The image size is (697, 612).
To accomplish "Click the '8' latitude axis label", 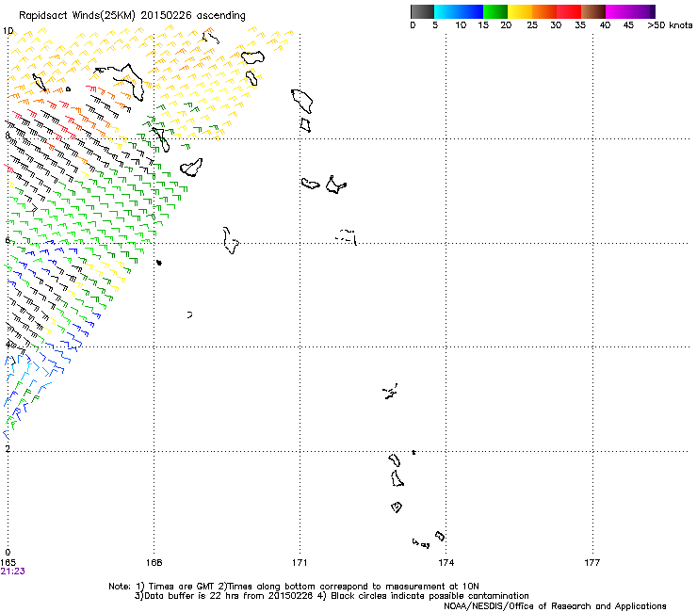I will click(8, 136).
